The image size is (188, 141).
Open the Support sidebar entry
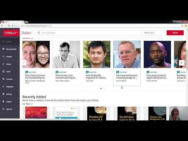coord(10,102)
